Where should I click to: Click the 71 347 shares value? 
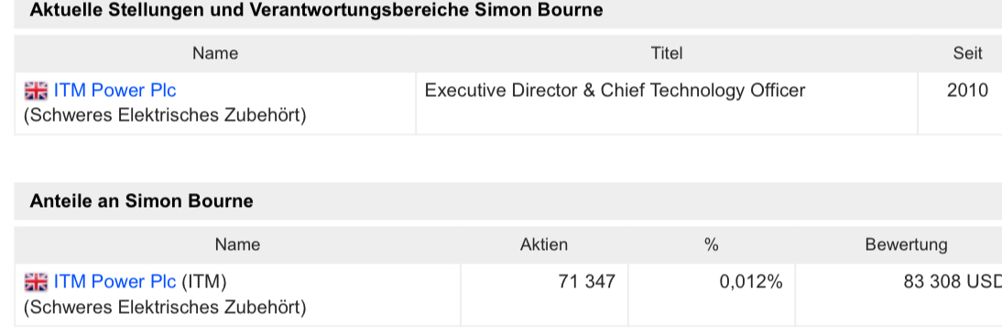586,281
